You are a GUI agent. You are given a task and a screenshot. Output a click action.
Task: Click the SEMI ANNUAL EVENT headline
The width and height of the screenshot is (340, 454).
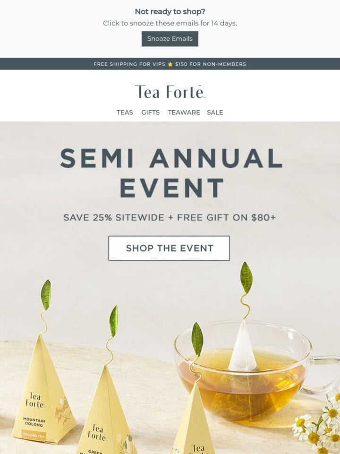pos(170,173)
